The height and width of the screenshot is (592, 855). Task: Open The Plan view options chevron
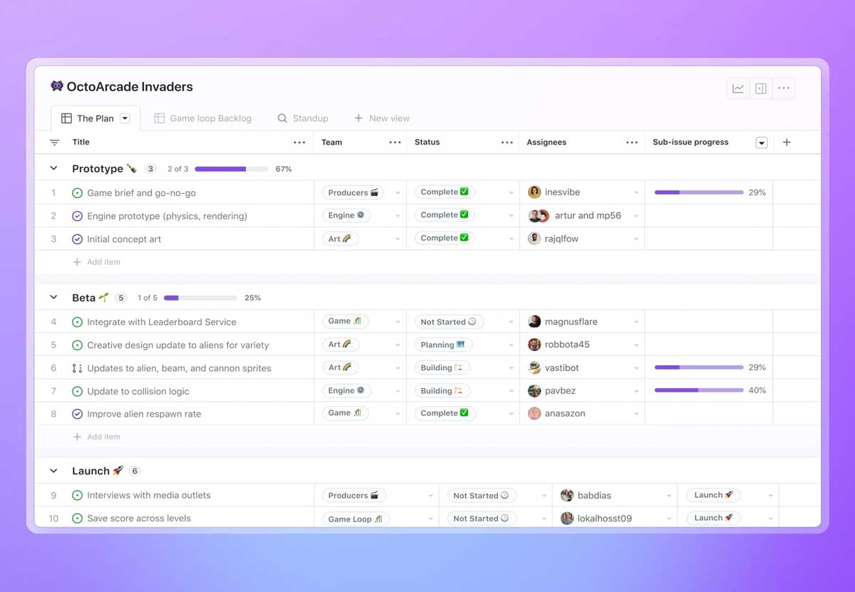(125, 118)
